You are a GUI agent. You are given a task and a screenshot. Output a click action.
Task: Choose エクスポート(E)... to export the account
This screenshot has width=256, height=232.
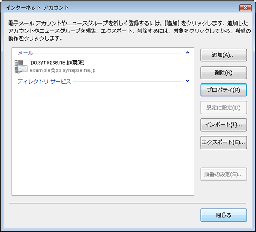click(x=223, y=142)
